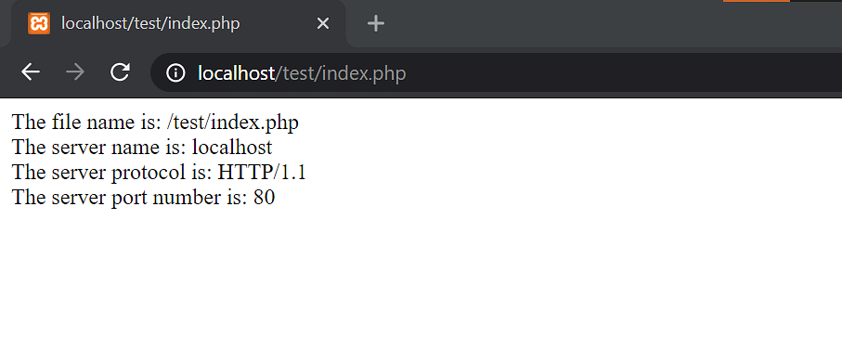This screenshot has width=842, height=349.
Task: Click the gray /test/index.php path in address bar
Action: (x=341, y=73)
